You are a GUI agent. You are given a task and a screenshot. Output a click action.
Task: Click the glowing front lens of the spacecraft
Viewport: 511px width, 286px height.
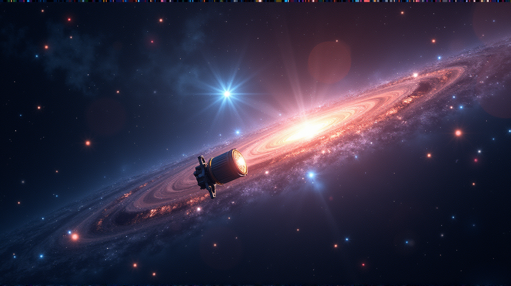(240, 162)
